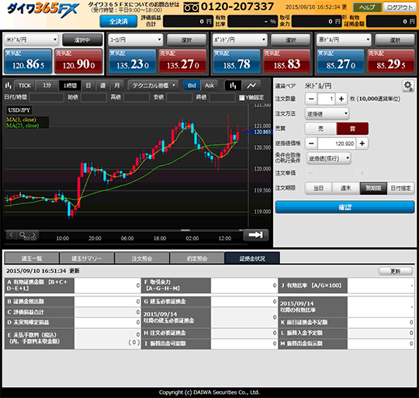Image resolution: width=419 pixels, height=398 pixels.
Task: Click the ログアウト button
Action: 400,8
